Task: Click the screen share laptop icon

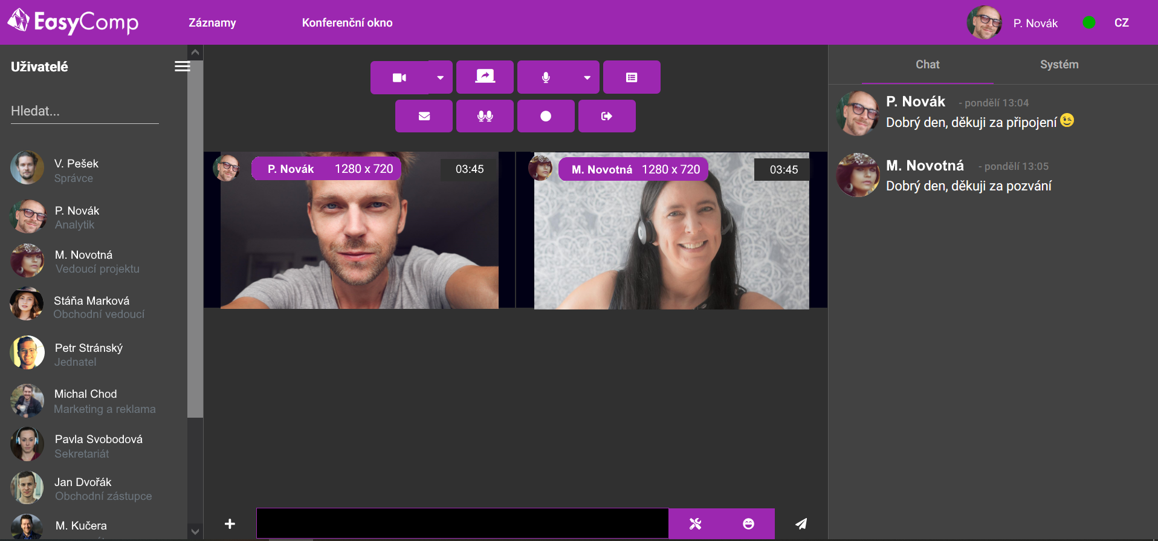Action: tap(485, 77)
